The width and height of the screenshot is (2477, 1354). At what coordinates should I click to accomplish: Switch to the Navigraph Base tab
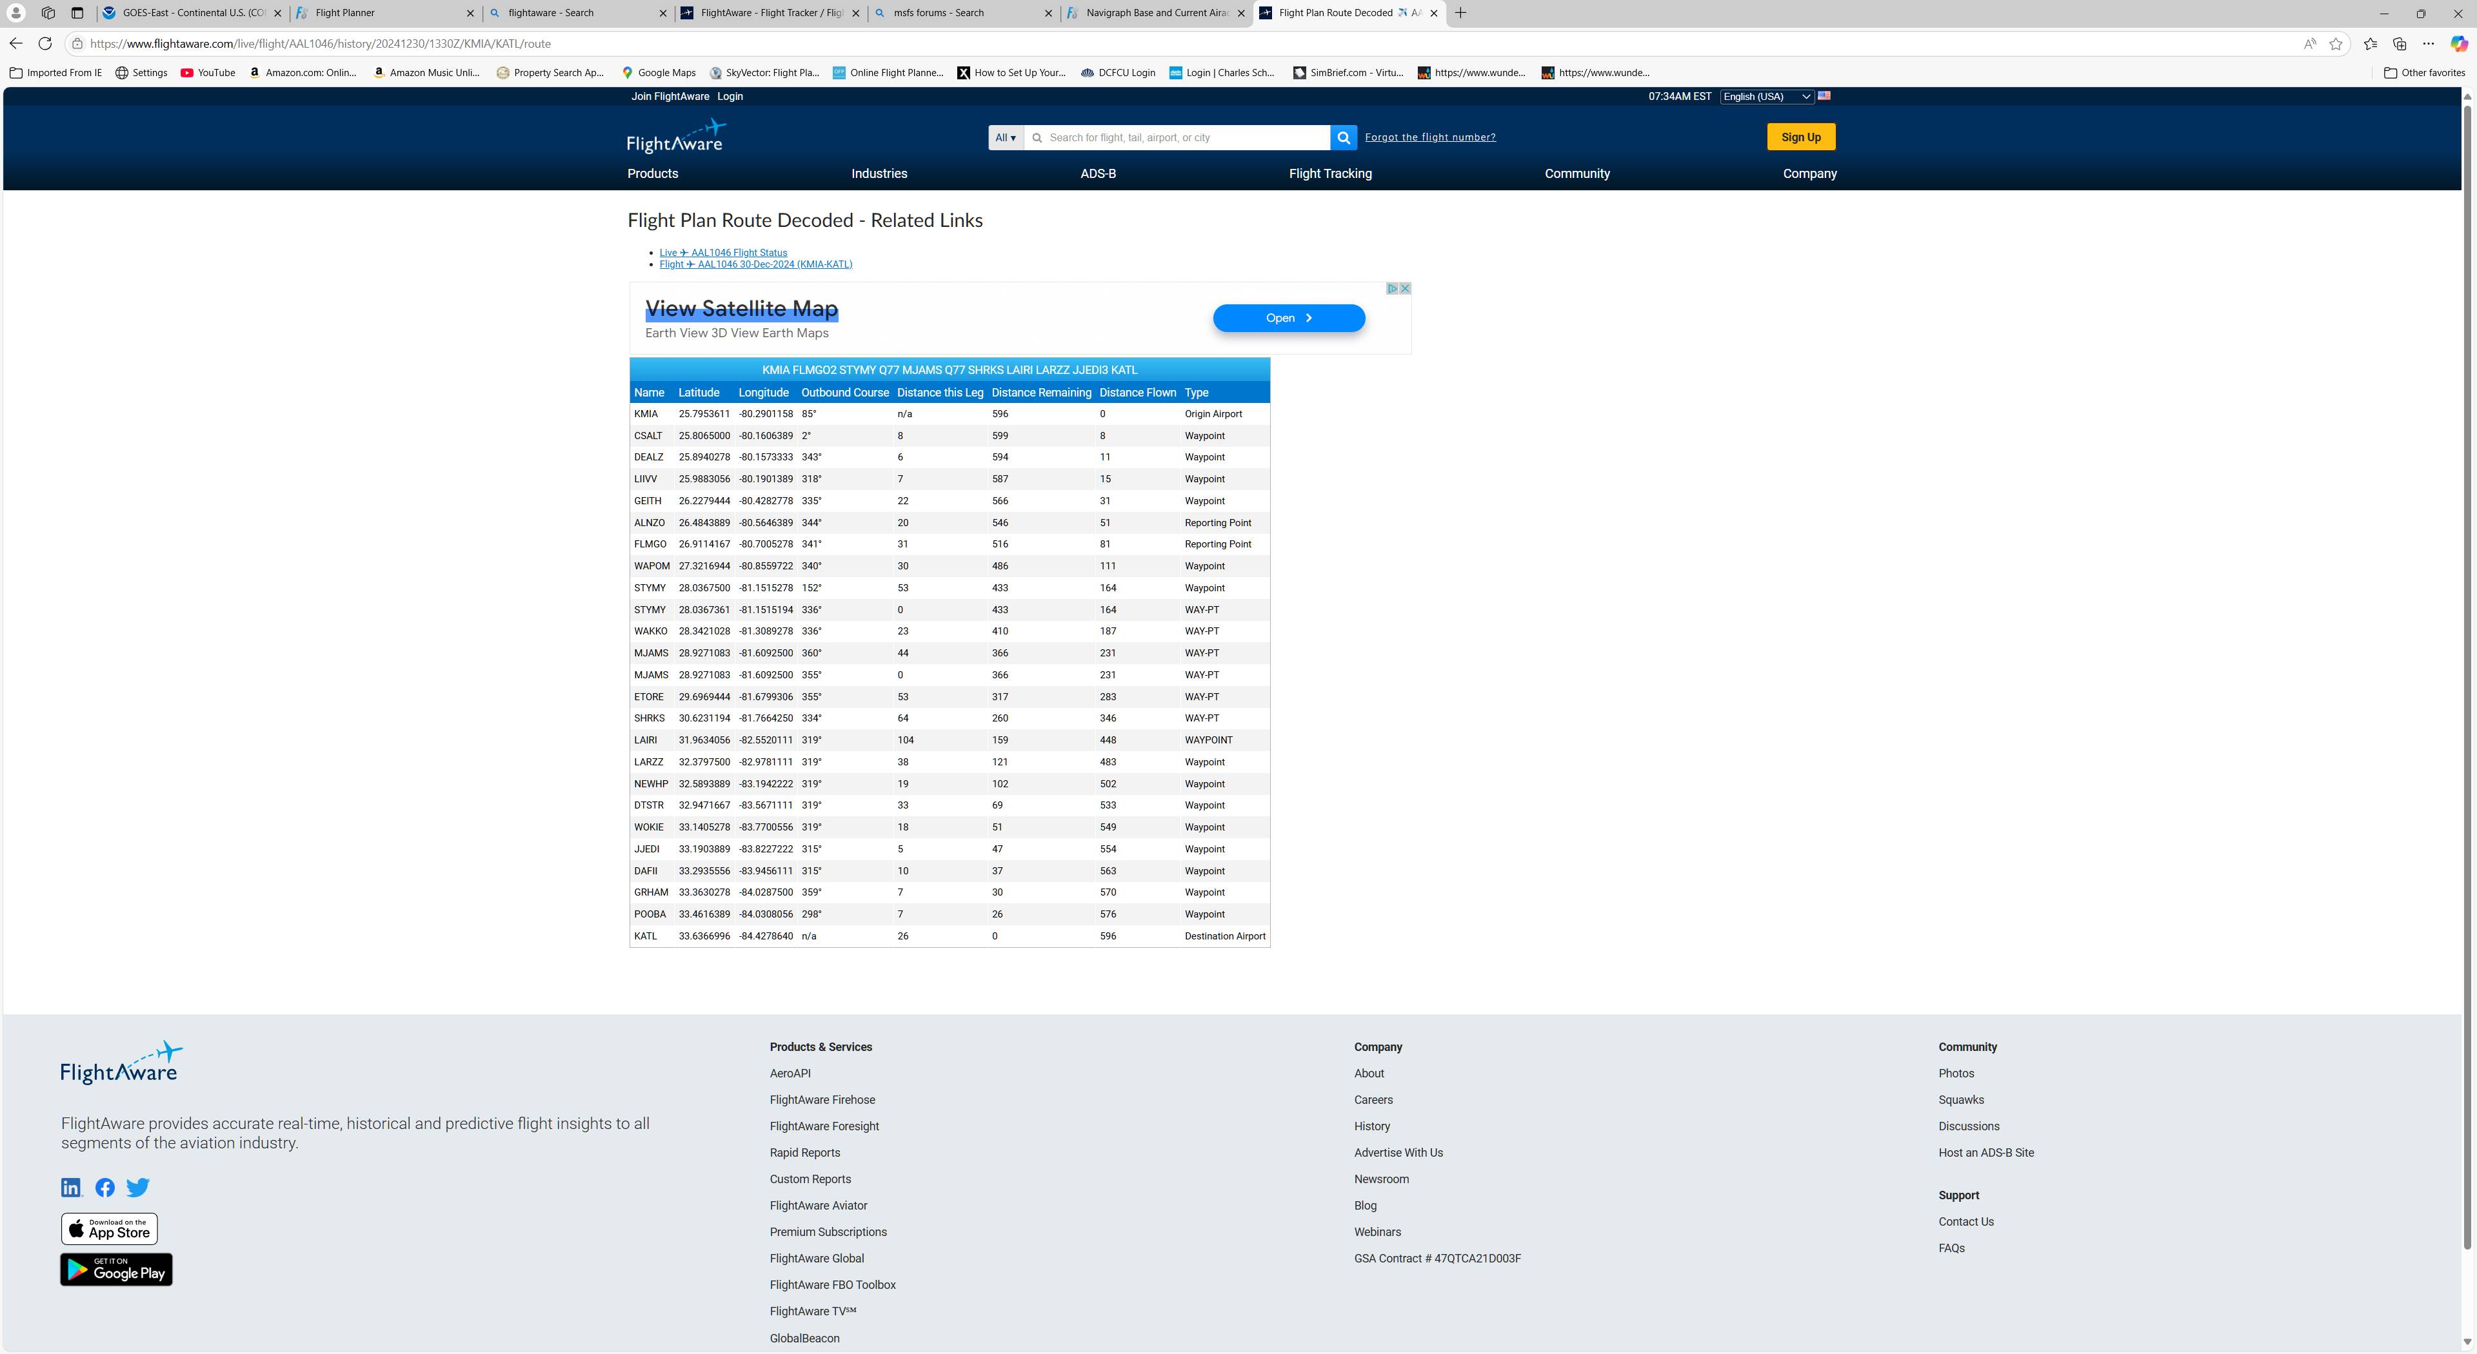[1156, 12]
